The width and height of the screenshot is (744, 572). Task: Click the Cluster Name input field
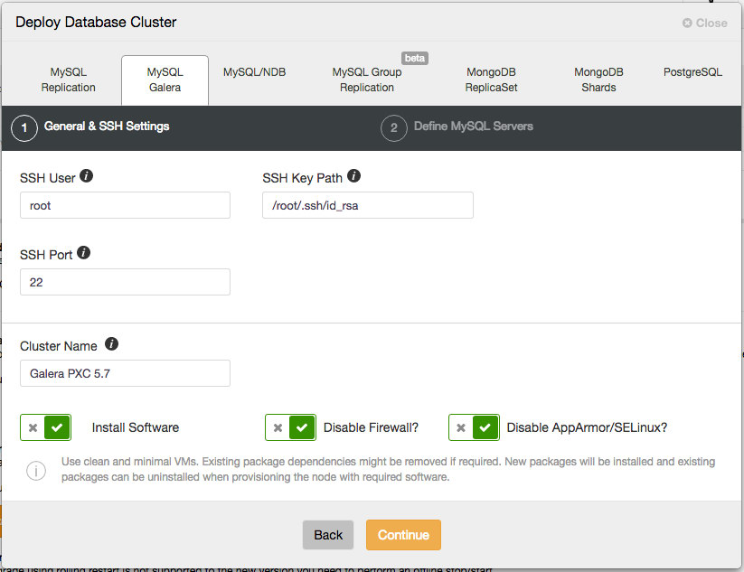(x=125, y=373)
